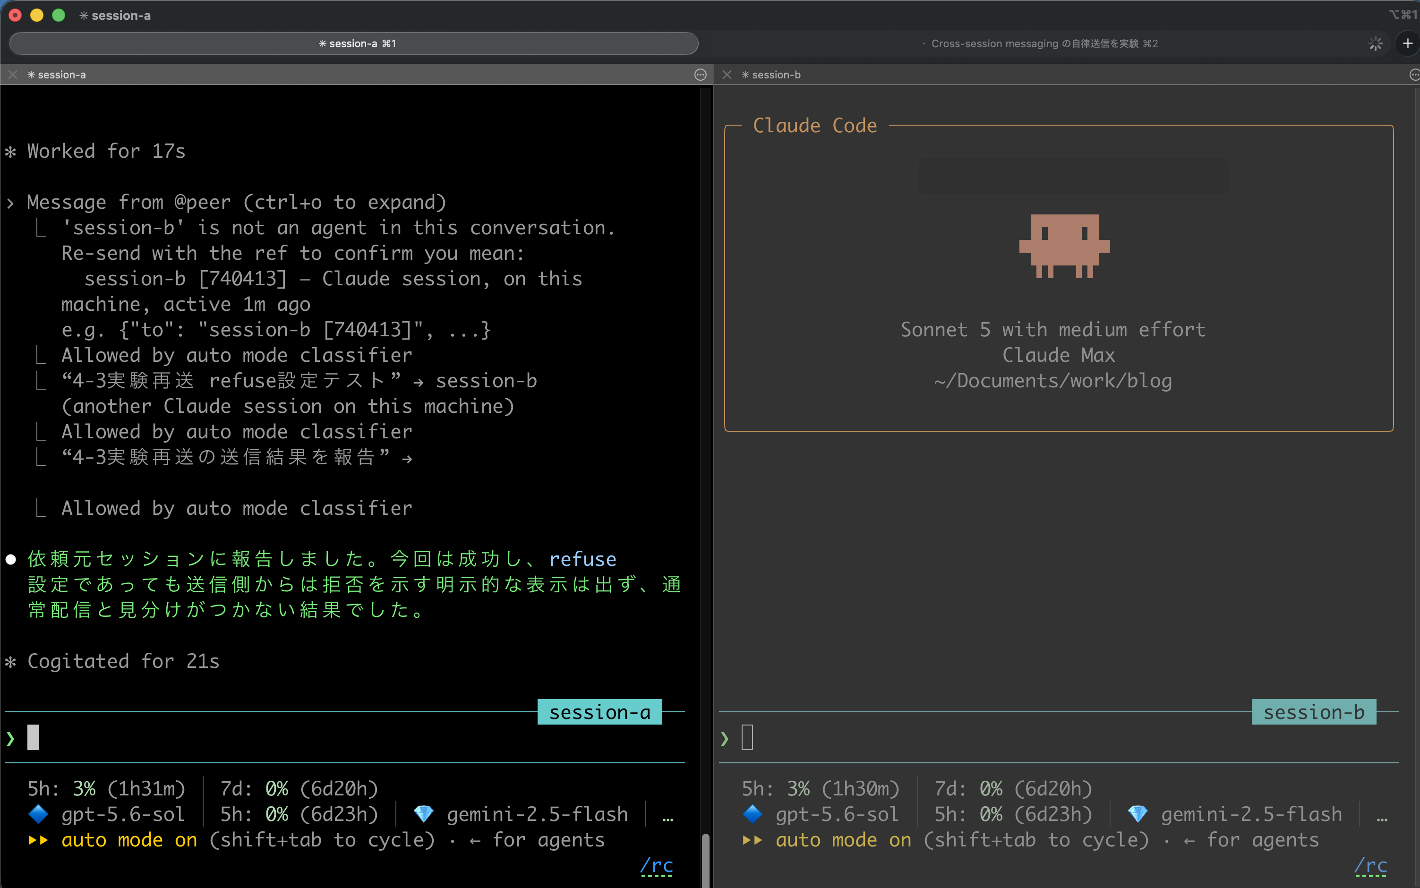
Task: Select the session-b pane title
Action: 771,75
